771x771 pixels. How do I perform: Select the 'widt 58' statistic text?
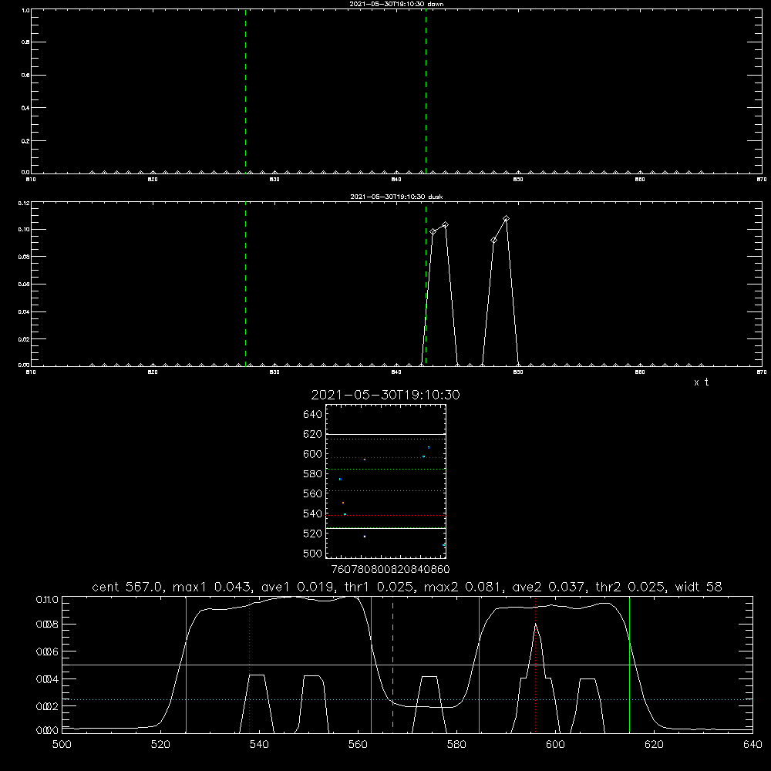tap(699, 587)
